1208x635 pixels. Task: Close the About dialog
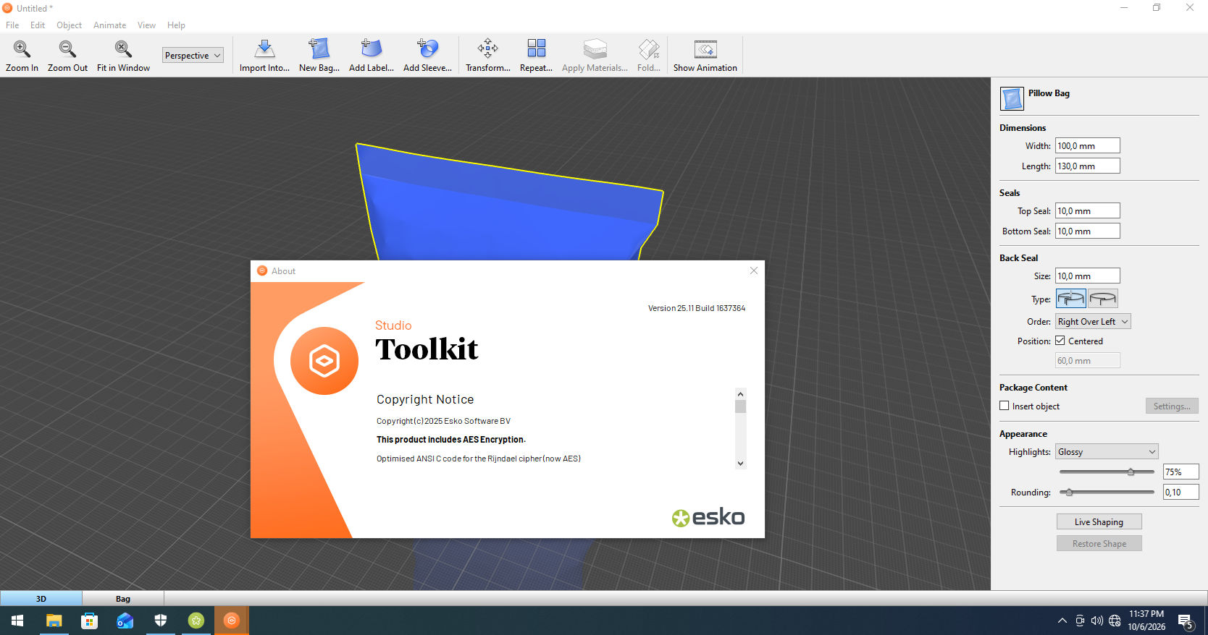(x=754, y=270)
